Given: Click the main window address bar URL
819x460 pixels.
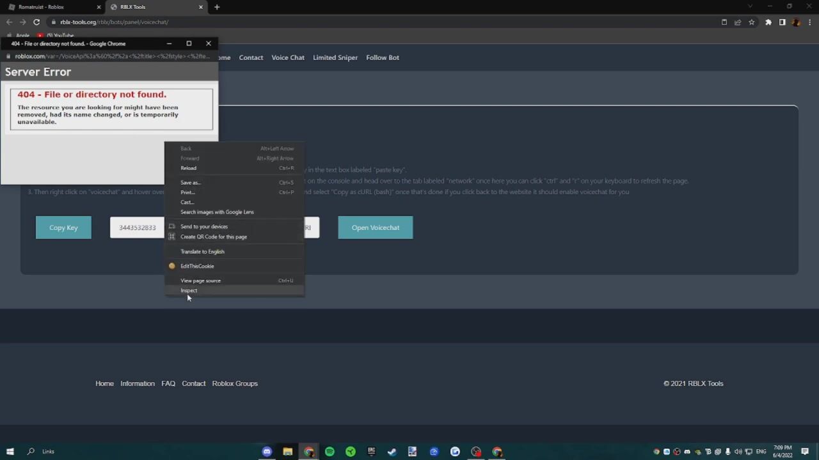Looking at the screenshot, I should pyautogui.click(x=115, y=22).
